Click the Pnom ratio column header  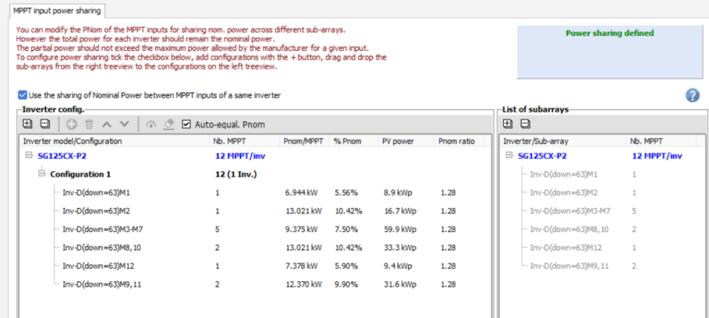pyautogui.click(x=457, y=141)
